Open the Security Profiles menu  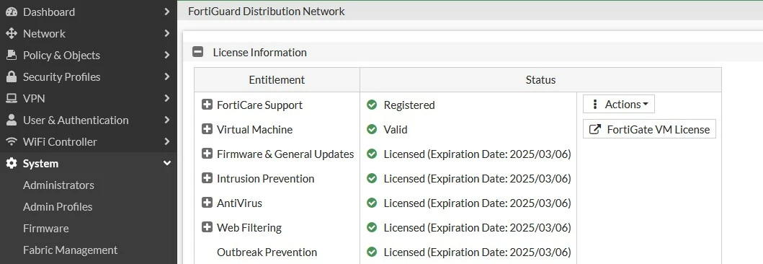pyautogui.click(x=89, y=77)
